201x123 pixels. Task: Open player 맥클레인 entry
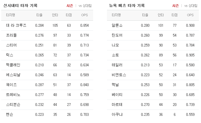pyautogui.click(x=13, y=65)
